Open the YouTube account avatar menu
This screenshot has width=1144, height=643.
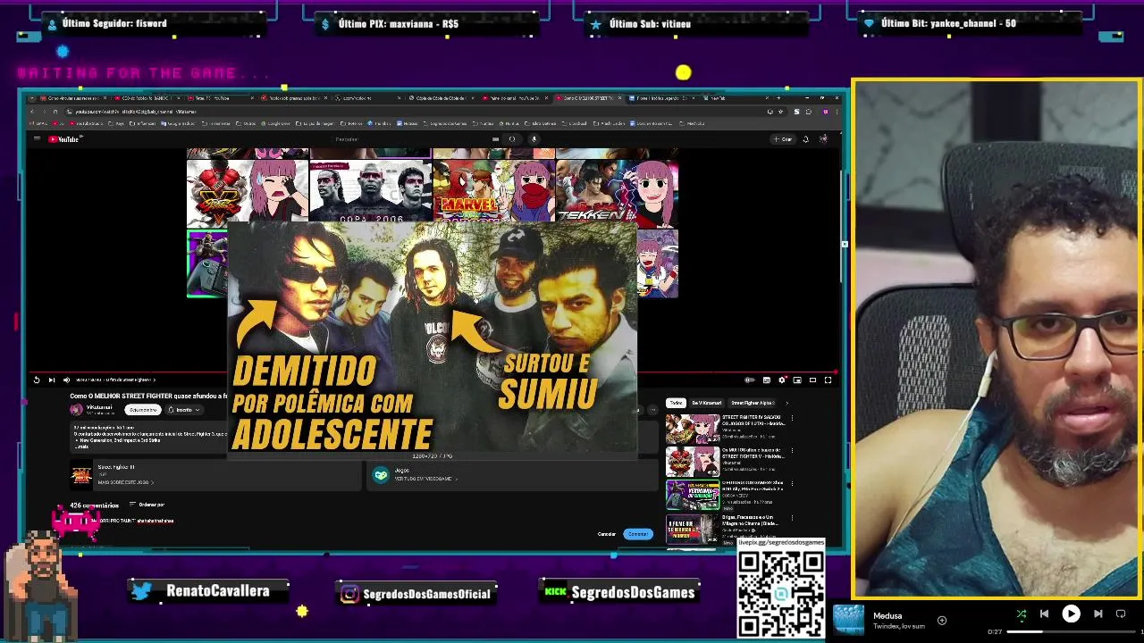[823, 139]
